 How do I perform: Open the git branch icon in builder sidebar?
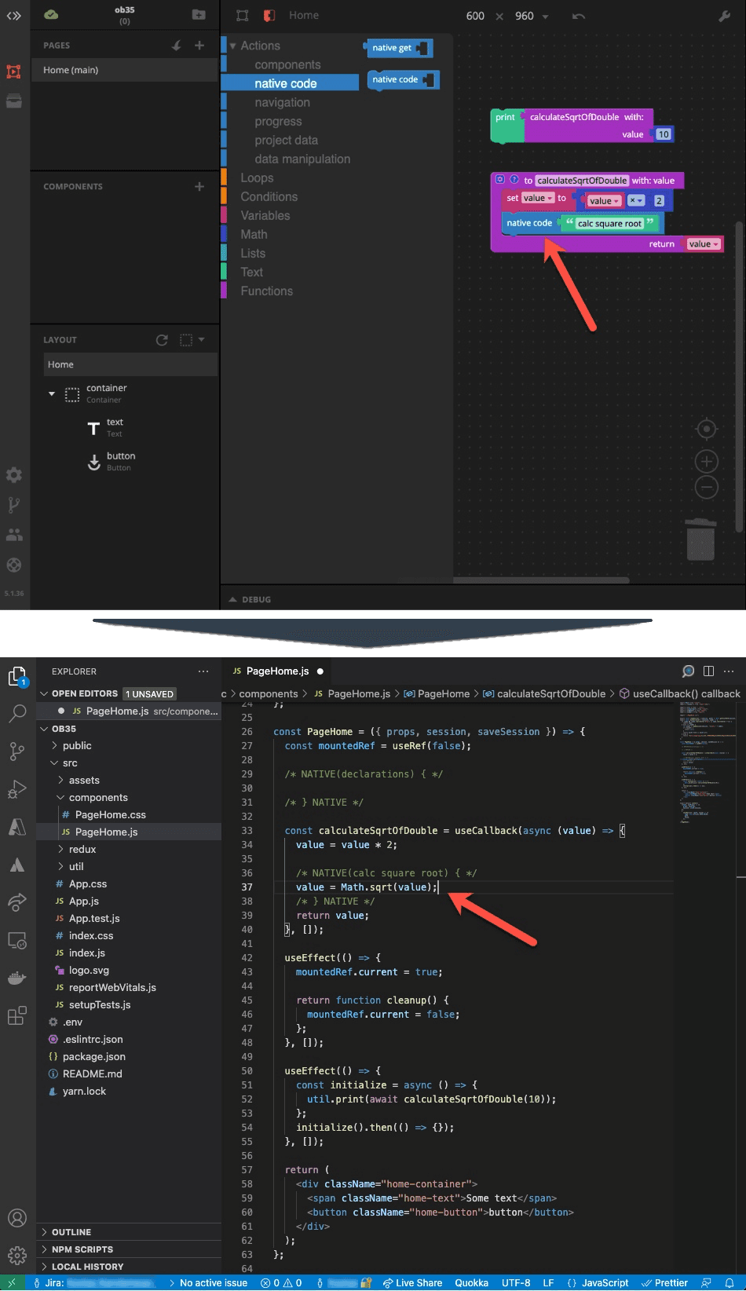14,505
